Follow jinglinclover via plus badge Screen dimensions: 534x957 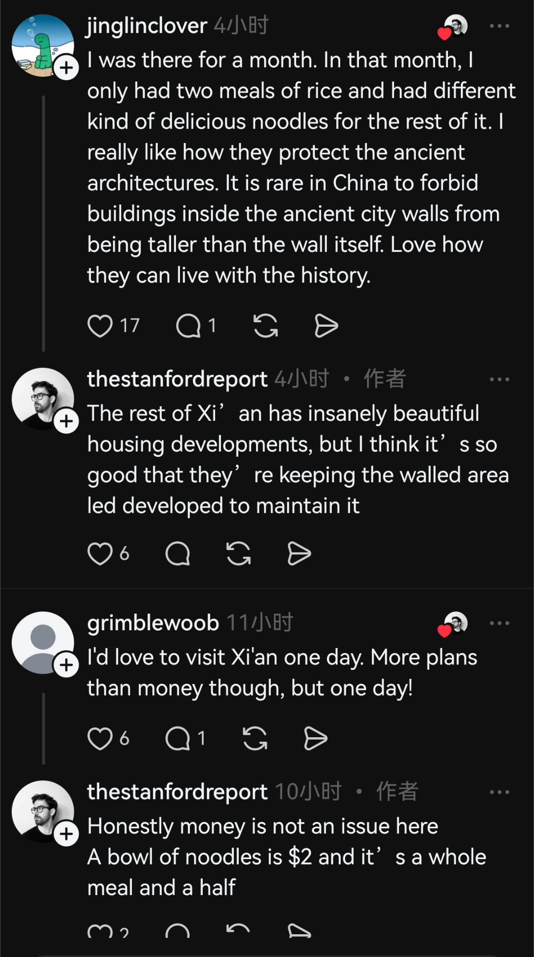tap(67, 68)
